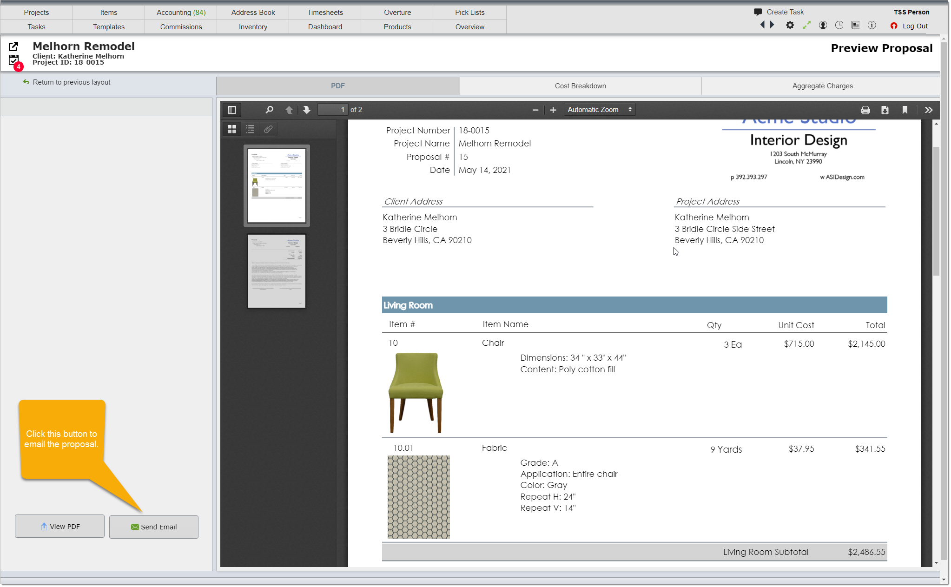Open the Pick Lists menu
Screen dimensions: 951x587
(x=469, y=13)
